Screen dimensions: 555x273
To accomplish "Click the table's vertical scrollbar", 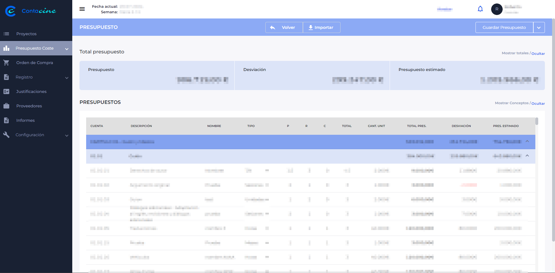I will pos(537,121).
